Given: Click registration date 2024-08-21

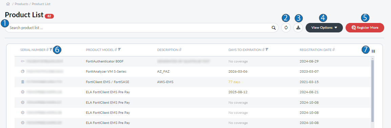Looking at the screenshot, I should [309, 92].
